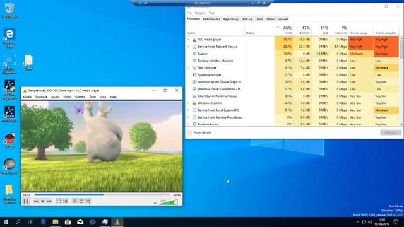
Task: Switch to the Start-up tab
Action: click(247, 19)
